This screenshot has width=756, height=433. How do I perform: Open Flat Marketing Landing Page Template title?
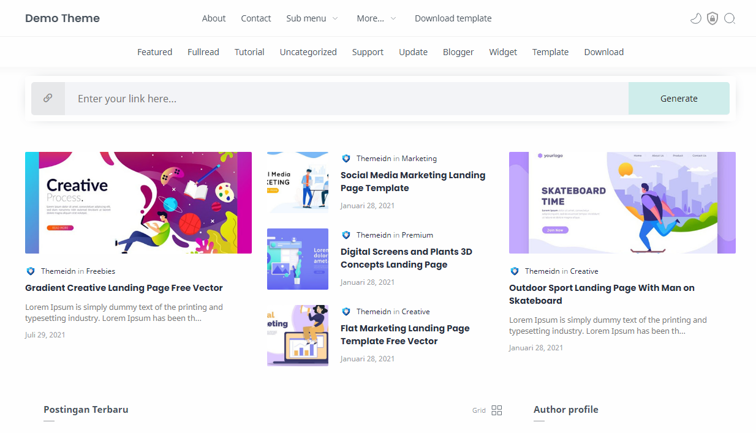point(405,334)
